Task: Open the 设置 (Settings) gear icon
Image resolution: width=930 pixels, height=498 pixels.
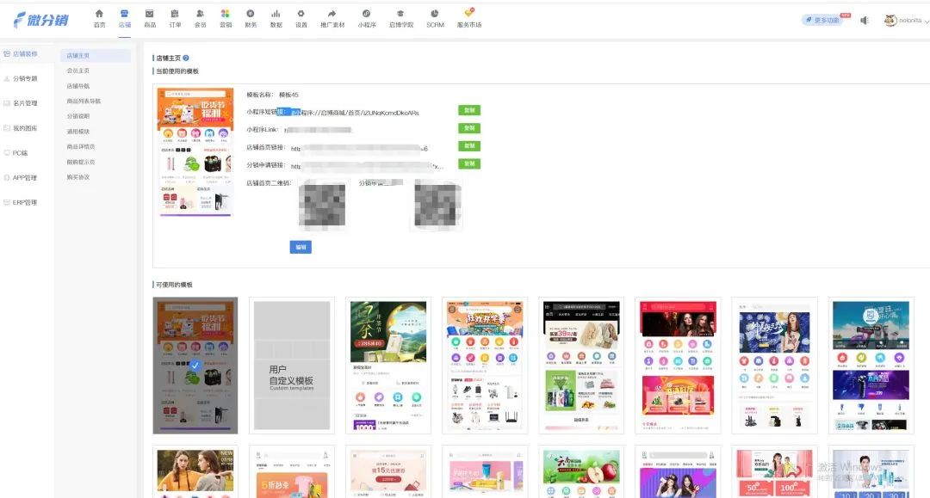Action: (301, 17)
